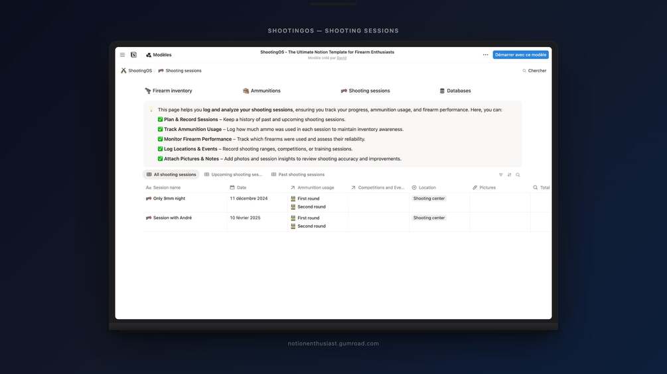Screen dimensions: 667x374
Task: Open the Databases page
Action: (455, 91)
